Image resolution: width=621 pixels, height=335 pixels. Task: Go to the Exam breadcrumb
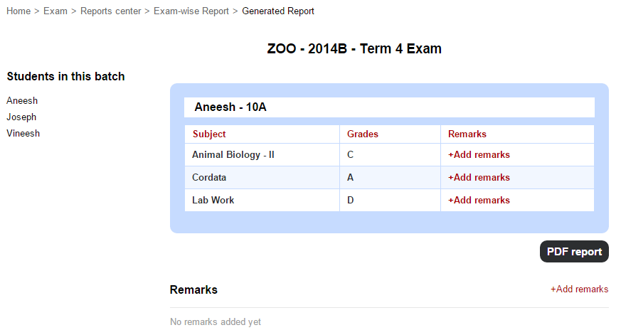pyautogui.click(x=55, y=11)
